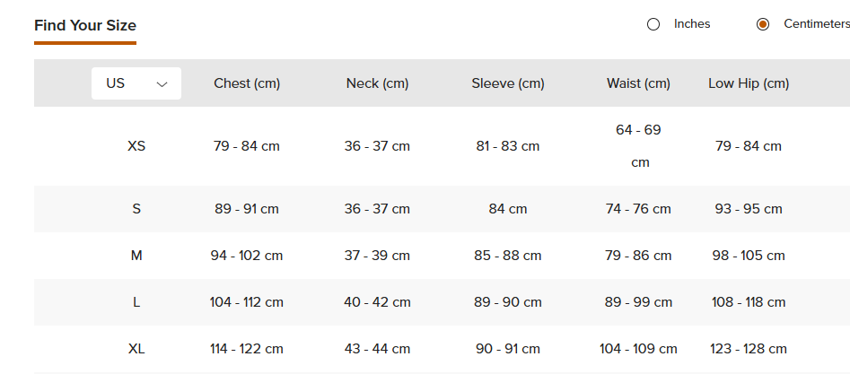This screenshot has height=374, width=850.
Task: Click the Chest (cm) column header
Action: click(247, 83)
